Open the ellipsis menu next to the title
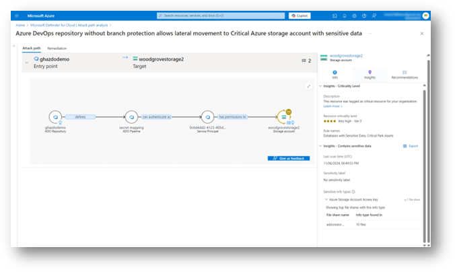Image resolution: width=455 pixels, height=272 pixels. pyautogui.click(x=370, y=34)
